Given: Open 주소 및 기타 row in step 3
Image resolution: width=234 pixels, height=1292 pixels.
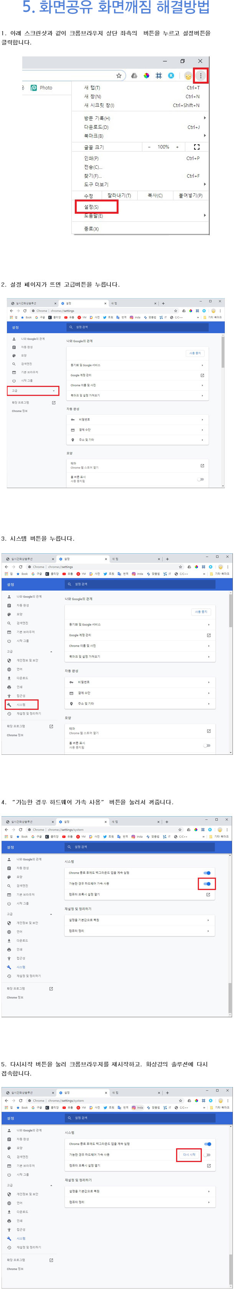Looking at the screenshot, I should 140,704.
